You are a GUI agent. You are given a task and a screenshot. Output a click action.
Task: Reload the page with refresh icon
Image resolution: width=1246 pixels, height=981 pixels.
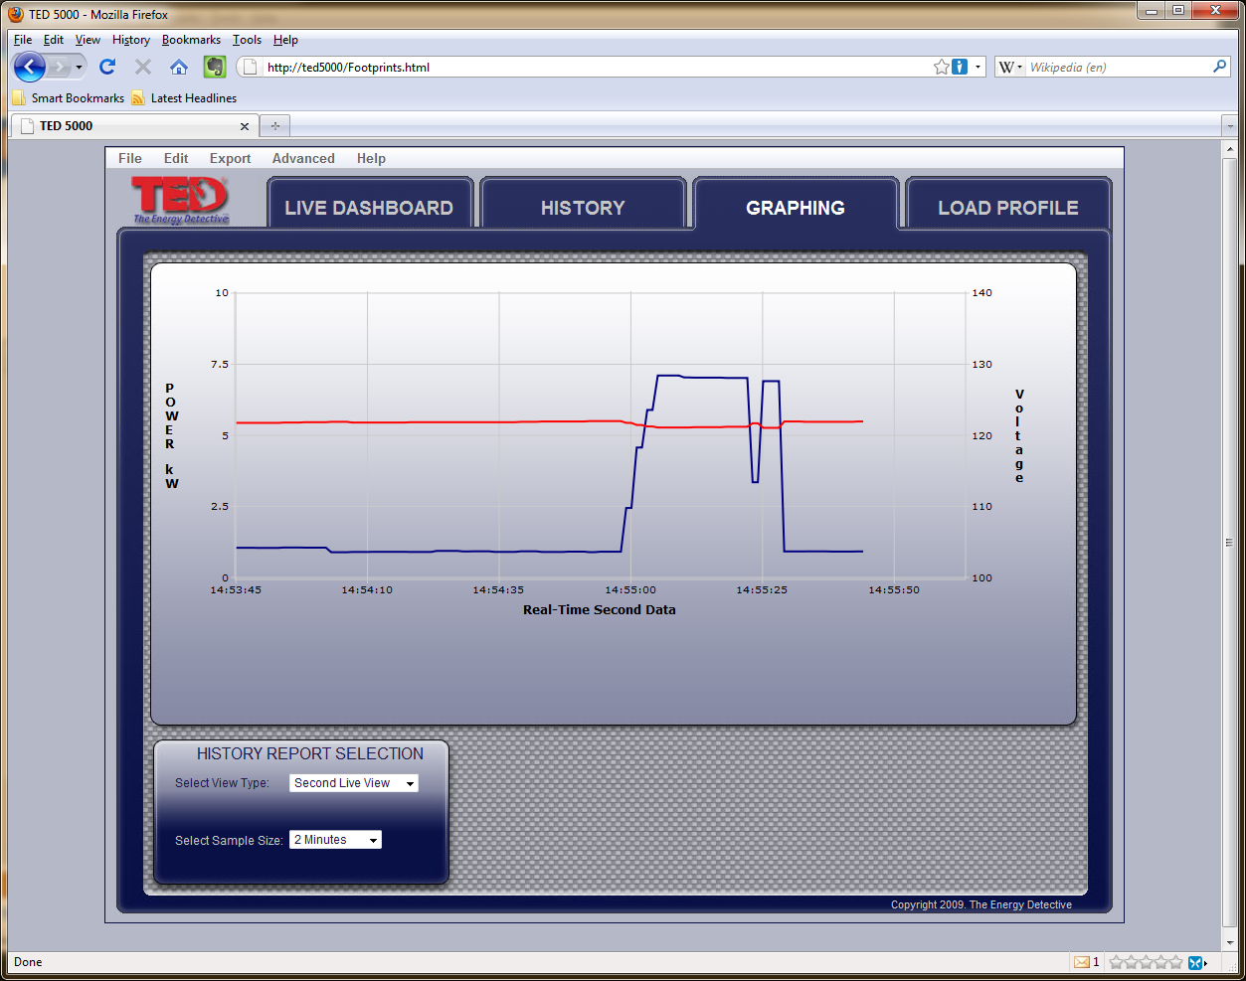click(107, 67)
